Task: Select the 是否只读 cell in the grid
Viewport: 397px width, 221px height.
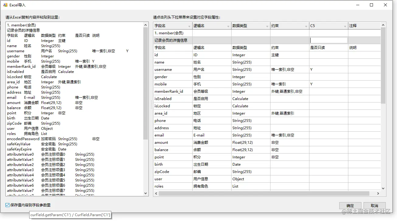Action: click(x=329, y=47)
